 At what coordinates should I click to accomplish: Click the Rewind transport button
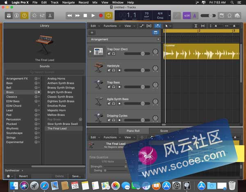(x=70, y=16)
